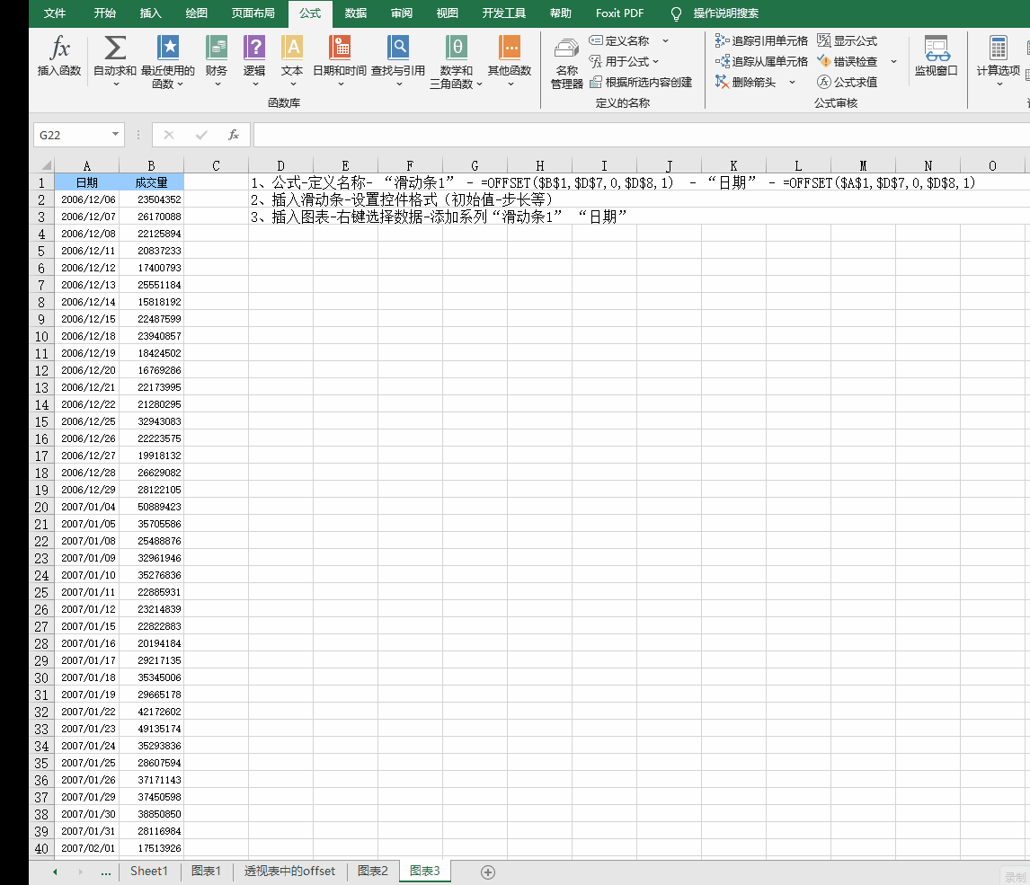
Task: Expand the Name Box dropdown arrow
Action: point(115,135)
